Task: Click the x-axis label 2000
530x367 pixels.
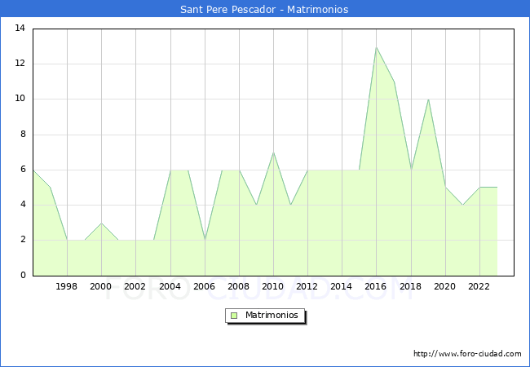Action: [x=101, y=286]
